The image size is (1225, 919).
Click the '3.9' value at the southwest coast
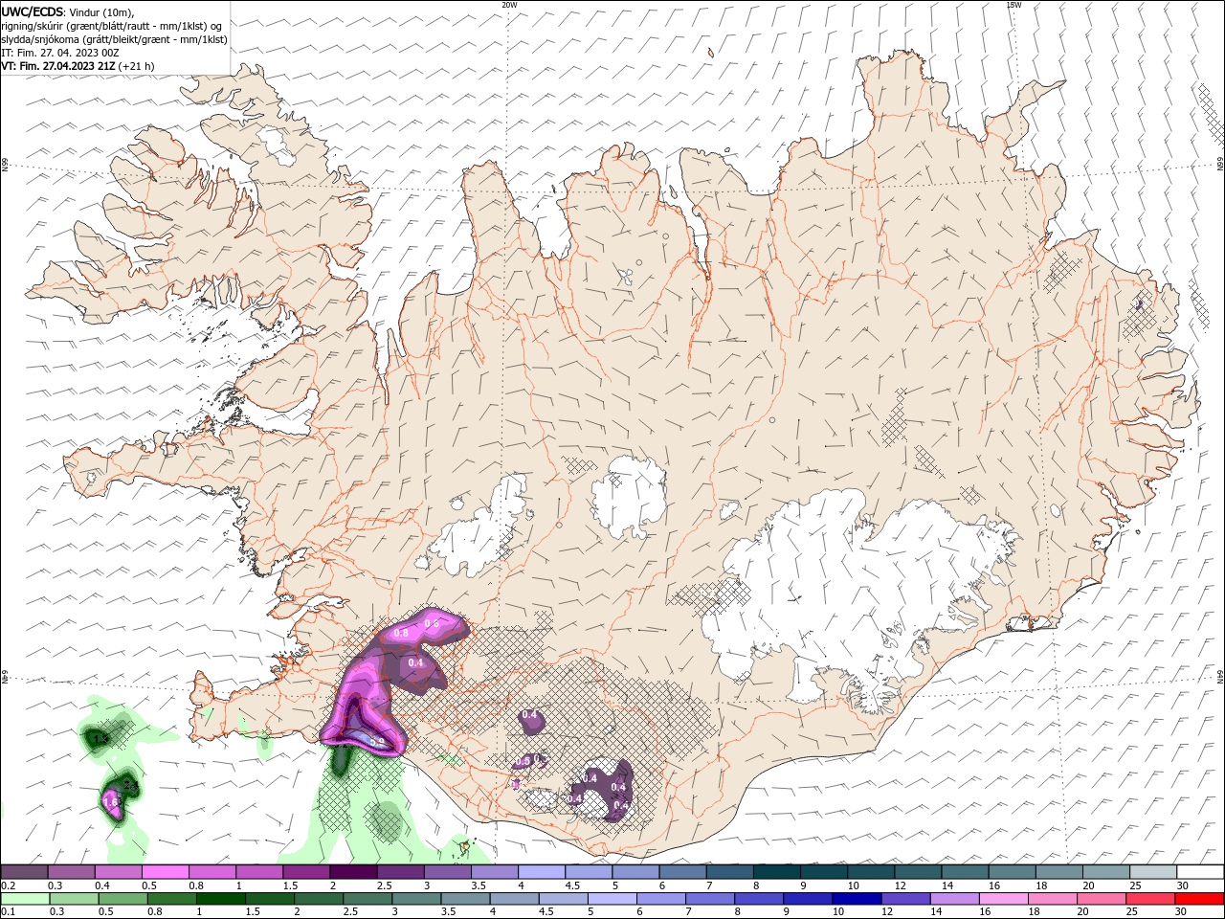pyautogui.click(x=377, y=741)
